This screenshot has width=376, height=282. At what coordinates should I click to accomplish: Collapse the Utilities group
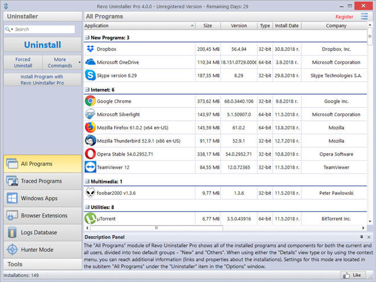click(87, 207)
